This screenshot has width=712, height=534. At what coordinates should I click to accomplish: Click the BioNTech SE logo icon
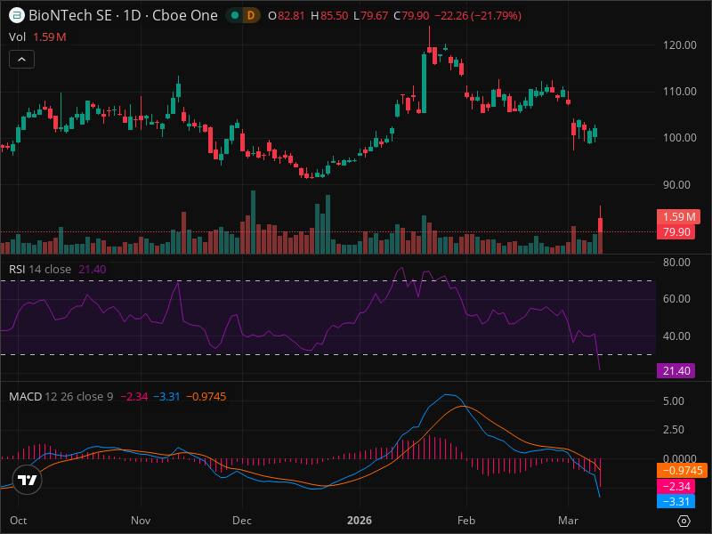tap(16, 15)
